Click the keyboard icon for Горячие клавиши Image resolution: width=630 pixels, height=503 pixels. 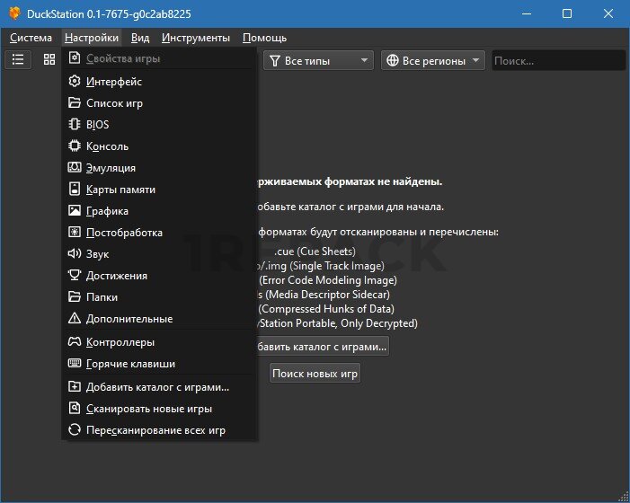point(75,364)
